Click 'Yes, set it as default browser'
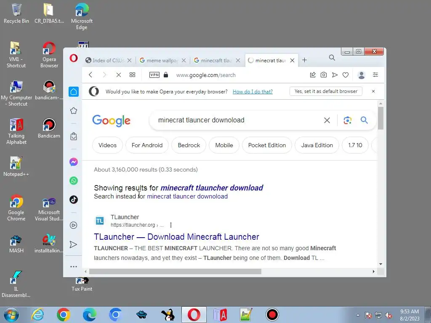Screen dimensions: 431x323 (x=326, y=91)
